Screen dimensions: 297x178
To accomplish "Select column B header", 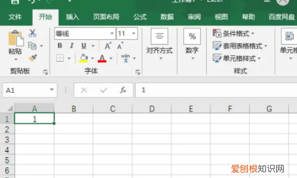I will (74, 109).
